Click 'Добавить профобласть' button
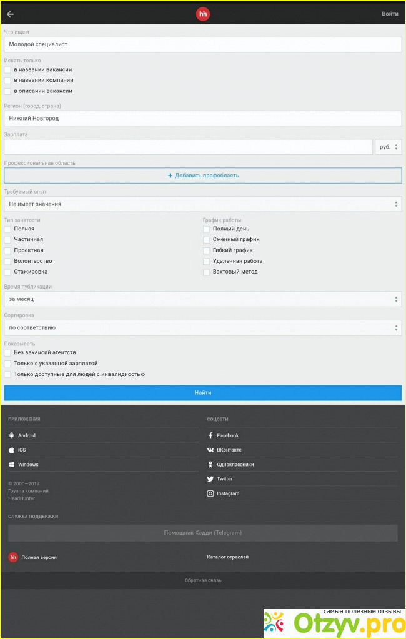 pyautogui.click(x=202, y=176)
